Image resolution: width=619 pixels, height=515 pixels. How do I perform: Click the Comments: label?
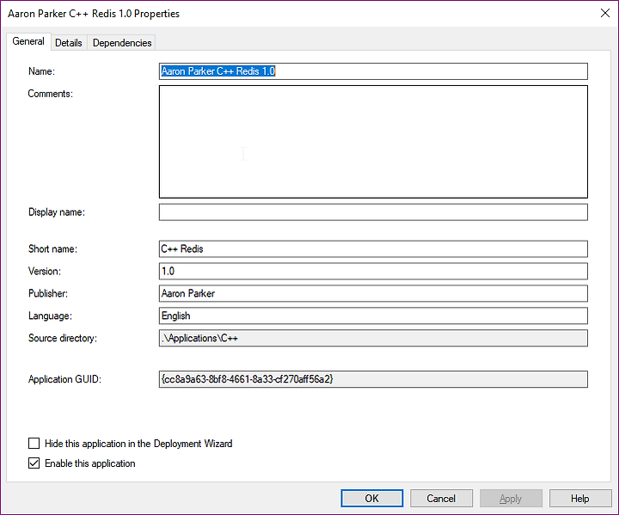click(x=50, y=94)
